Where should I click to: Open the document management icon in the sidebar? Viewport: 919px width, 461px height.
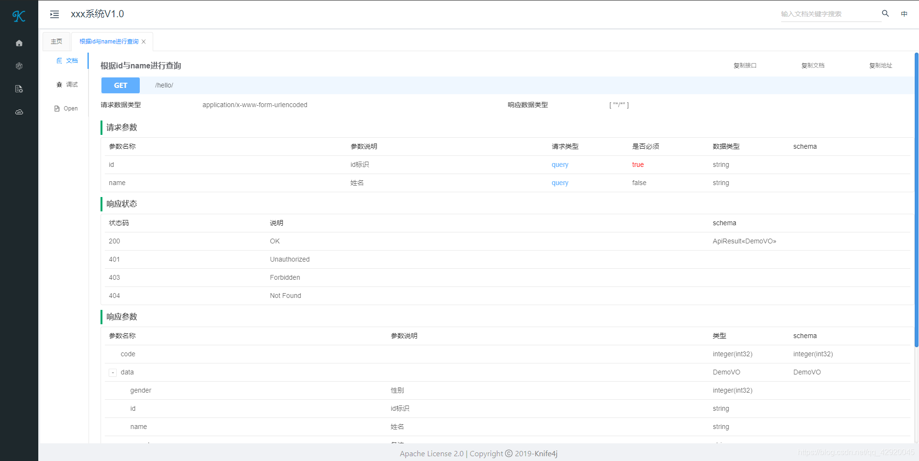click(19, 89)
